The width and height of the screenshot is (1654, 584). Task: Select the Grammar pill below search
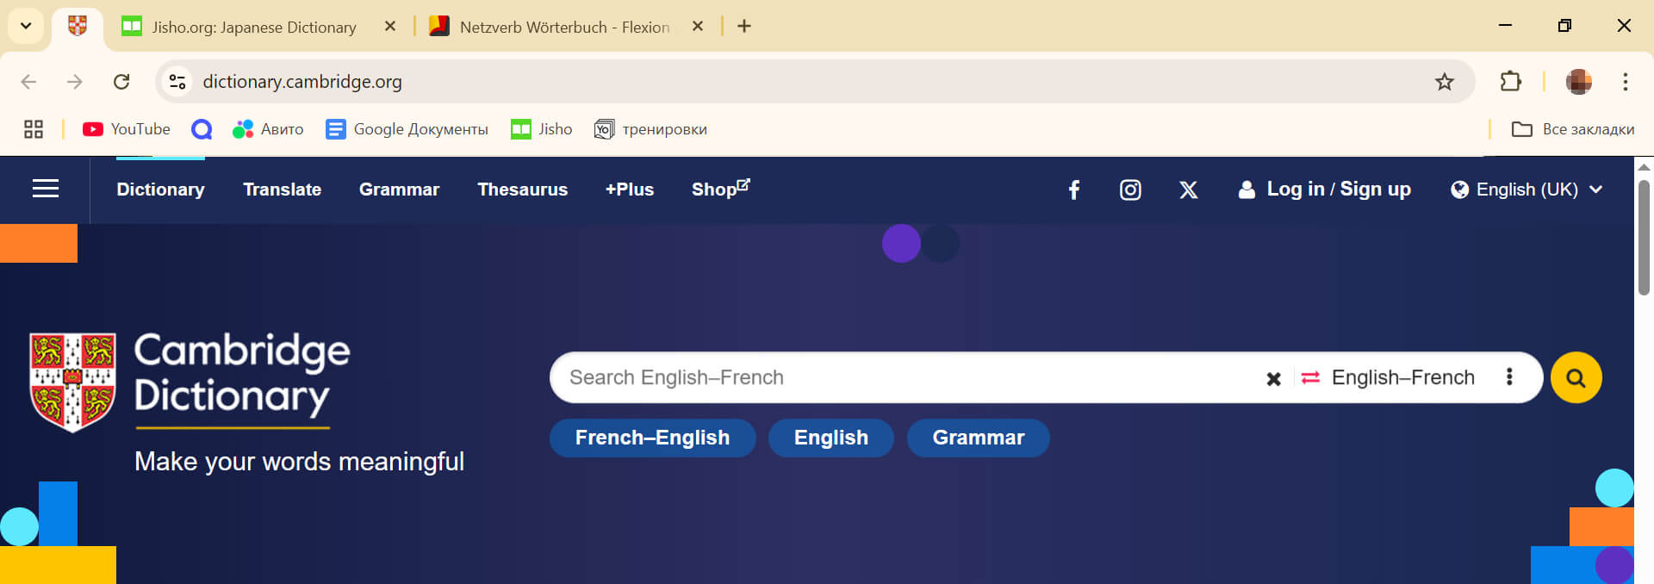tap(979, 438)
